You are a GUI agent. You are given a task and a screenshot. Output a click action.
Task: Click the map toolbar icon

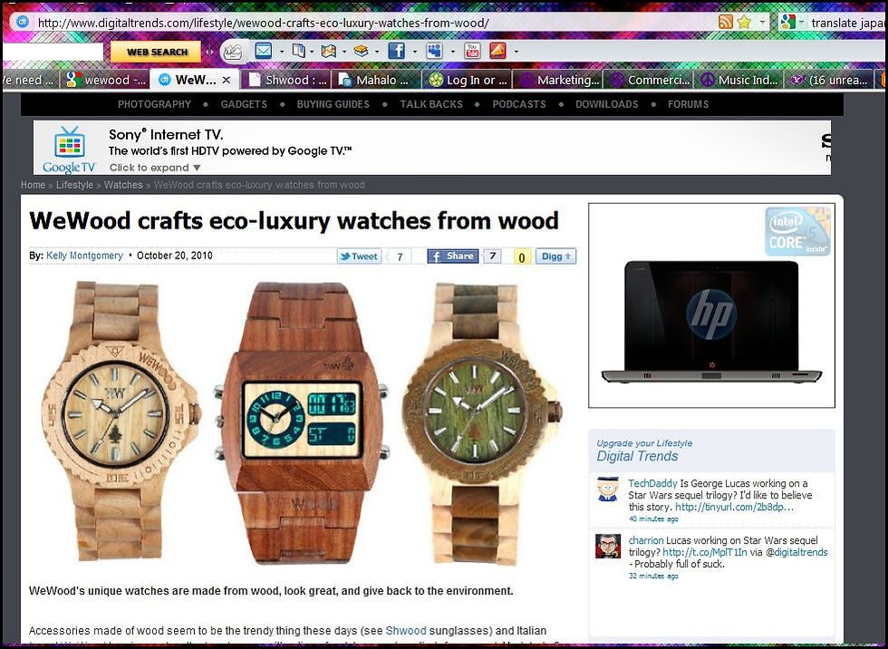pos(328,51)
